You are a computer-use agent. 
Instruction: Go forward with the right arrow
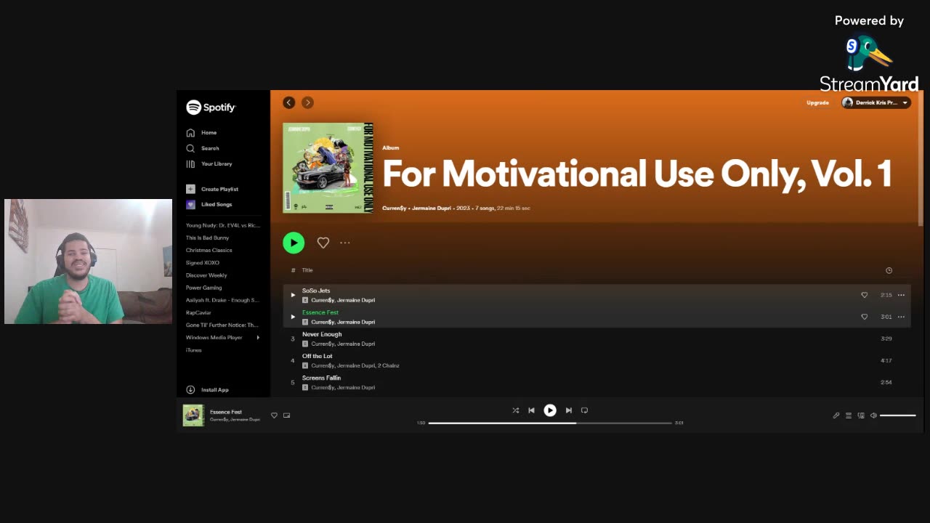coord(307,102)
